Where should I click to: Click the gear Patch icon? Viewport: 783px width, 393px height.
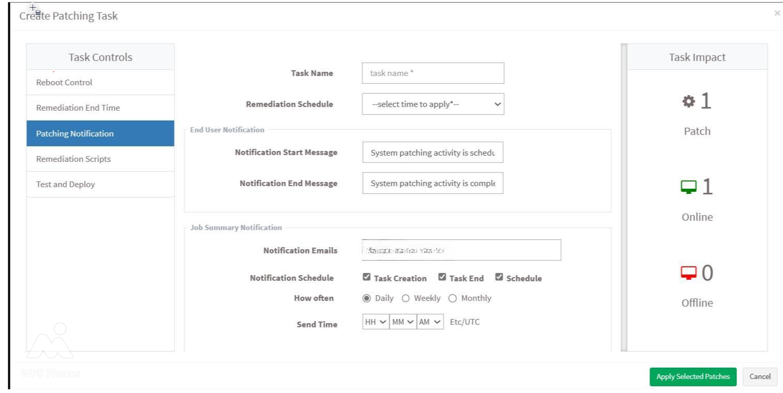point(688,102)
